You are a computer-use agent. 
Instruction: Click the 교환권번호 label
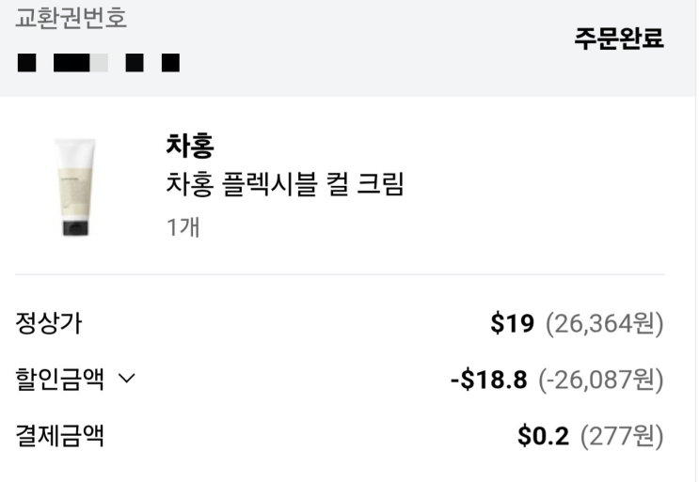71,18
